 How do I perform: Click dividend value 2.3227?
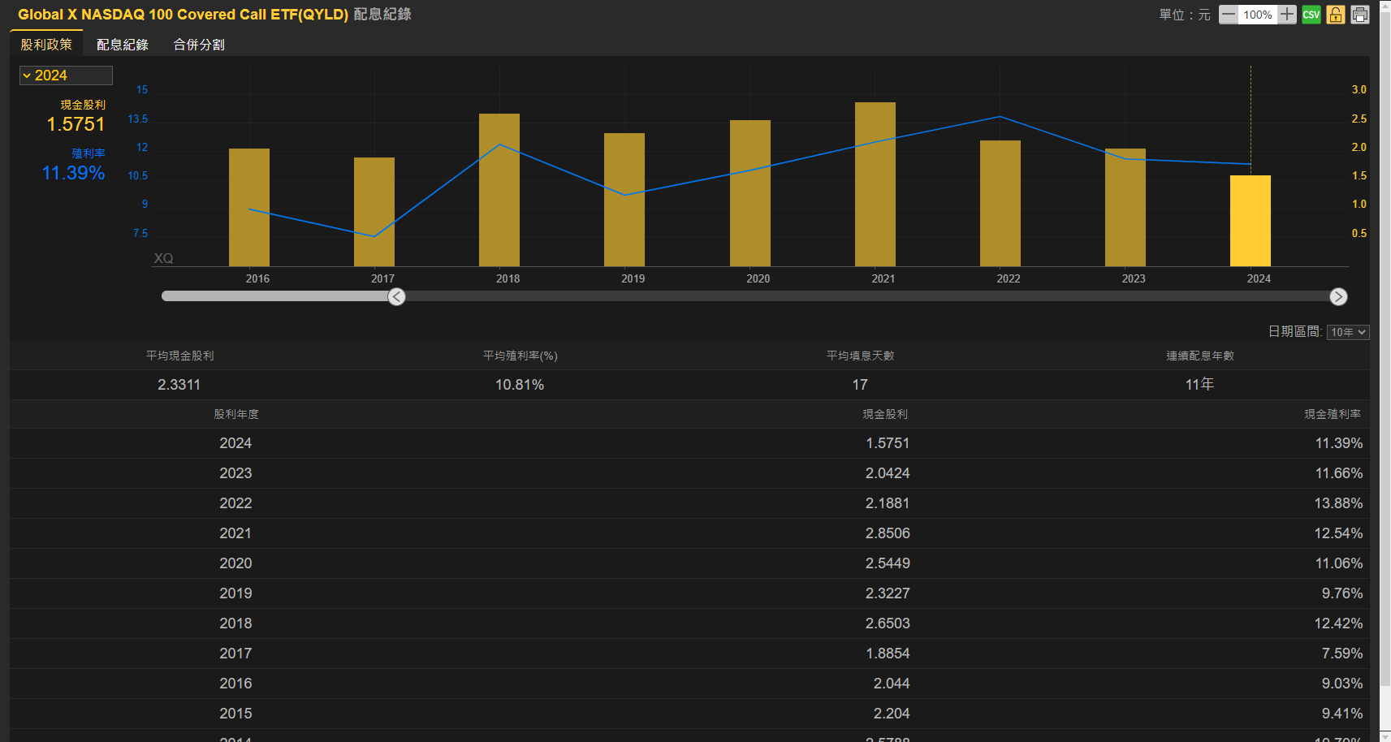point(888,593)
